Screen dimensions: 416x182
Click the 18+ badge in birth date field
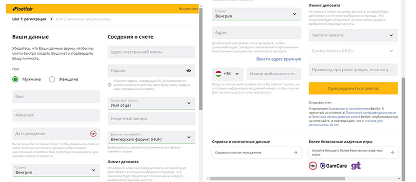(93, 134)
